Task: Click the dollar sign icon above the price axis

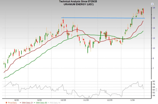Action: [152, 4]
